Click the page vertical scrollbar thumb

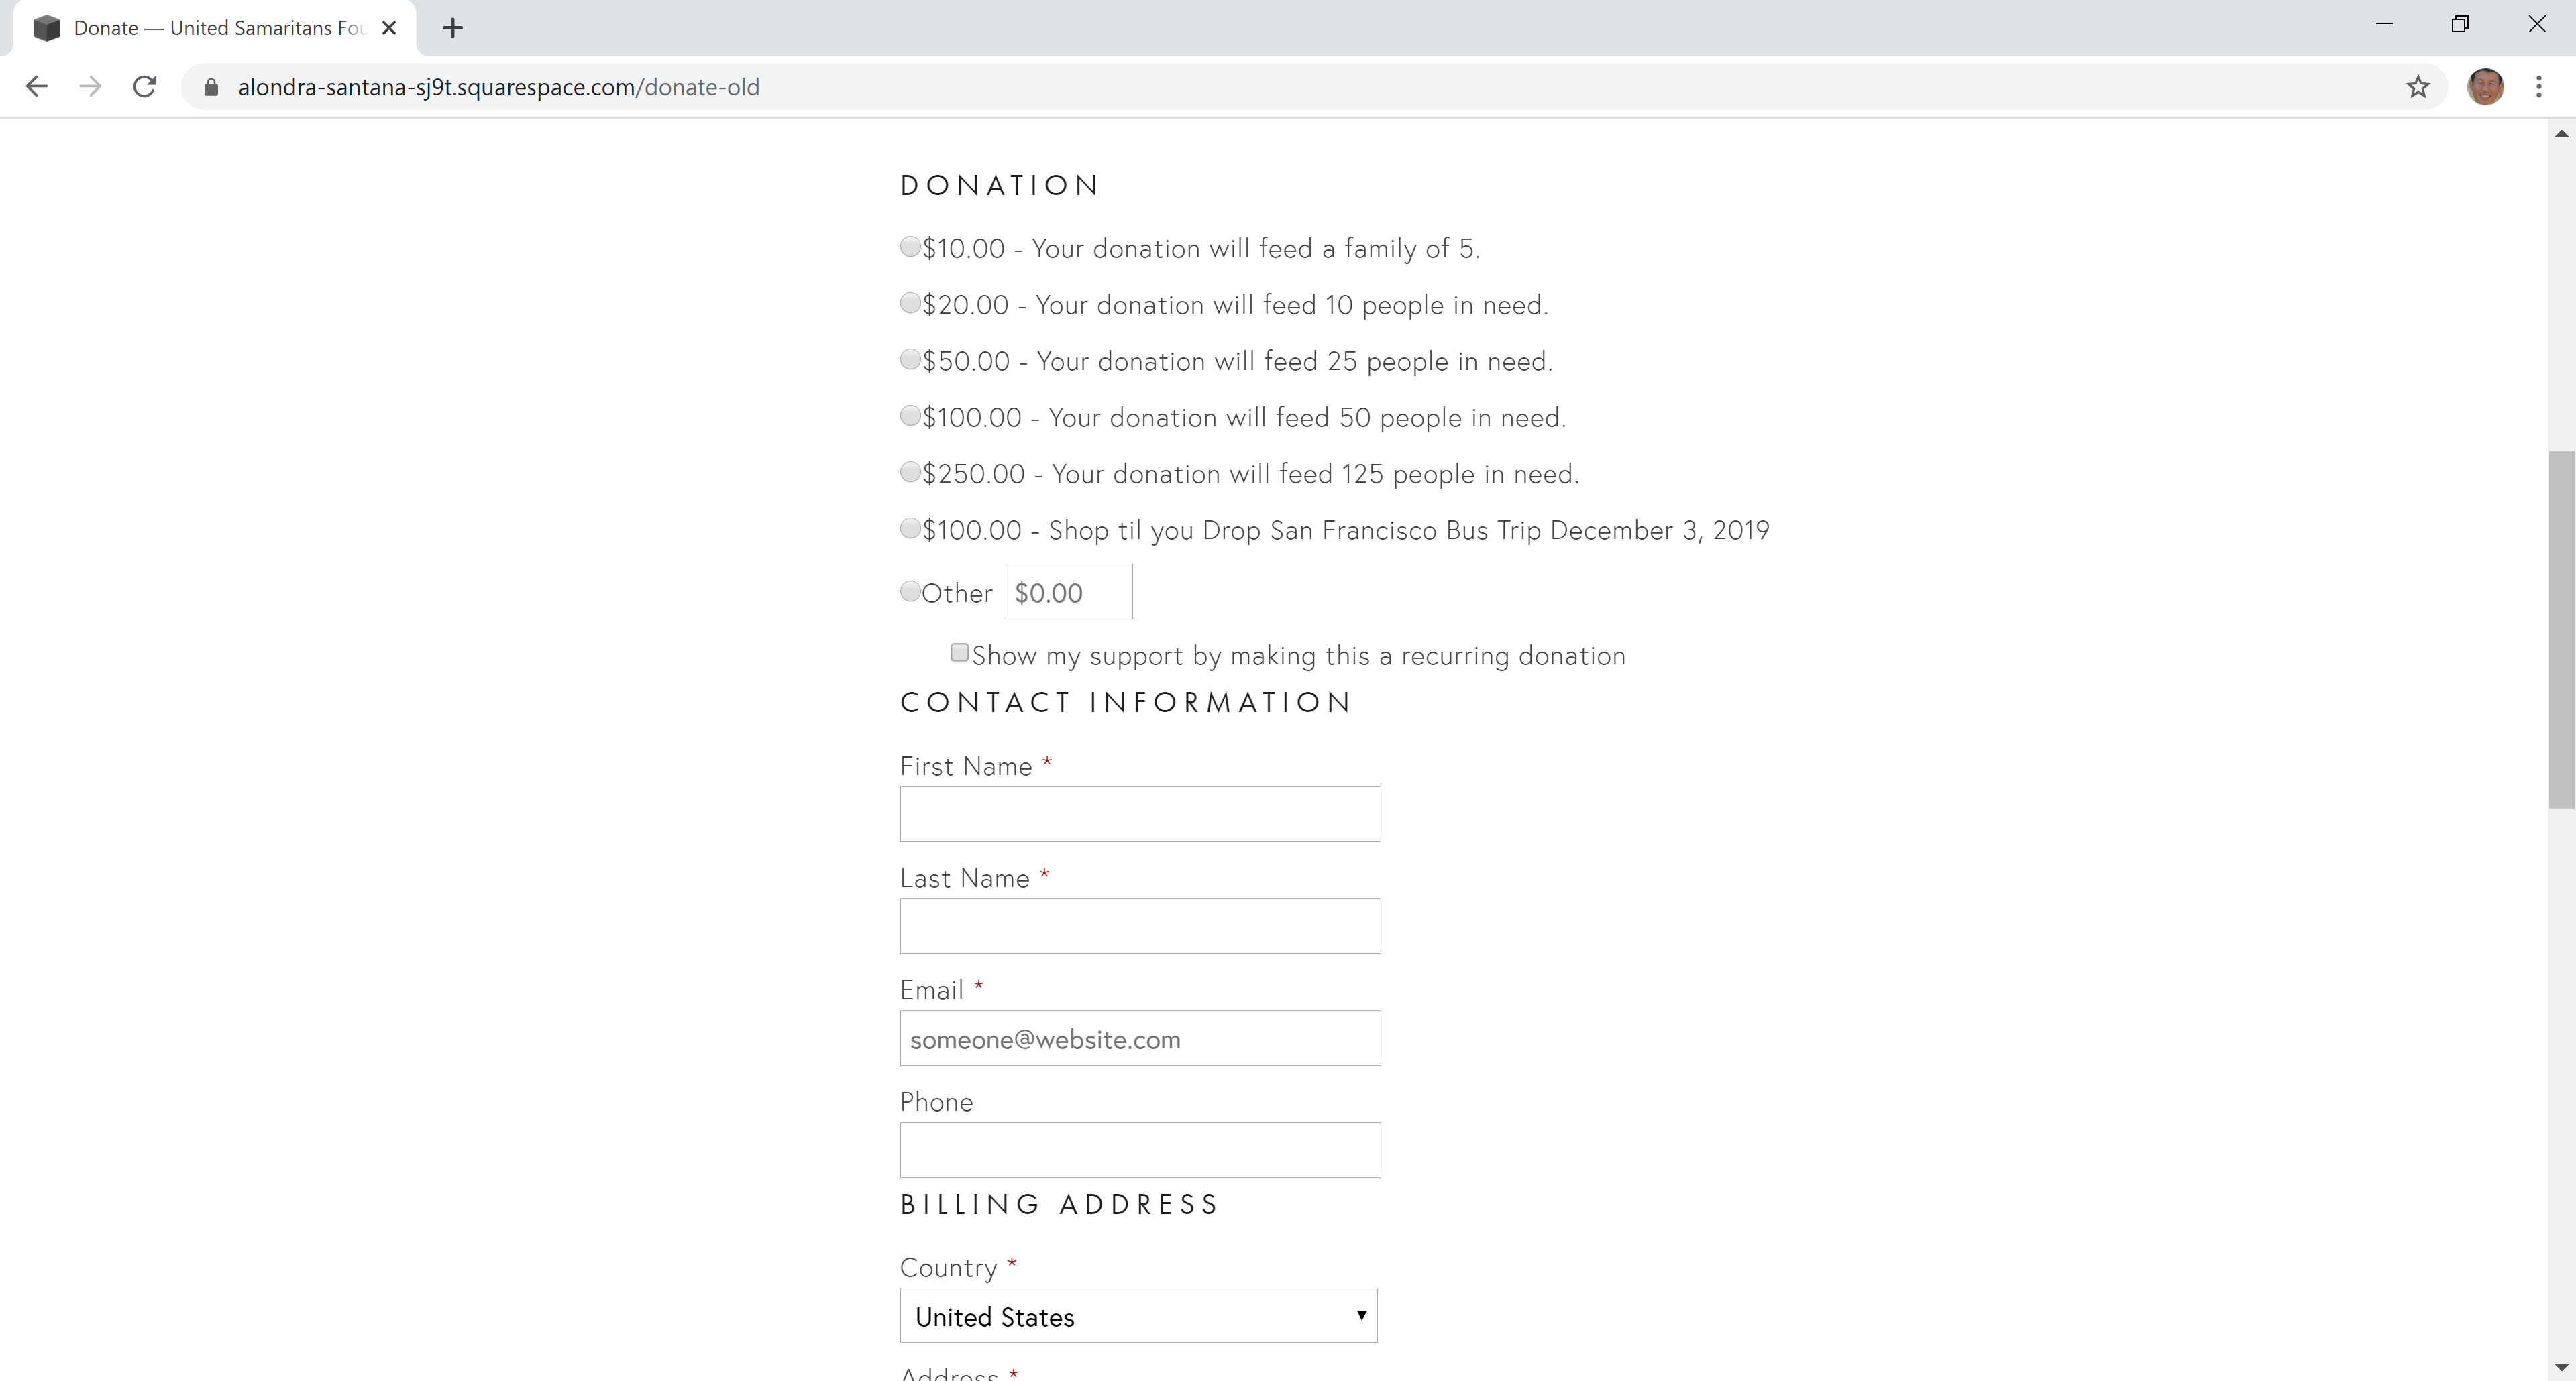(x=2561, y=629)
